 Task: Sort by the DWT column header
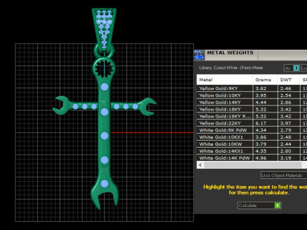pos(288,80)
